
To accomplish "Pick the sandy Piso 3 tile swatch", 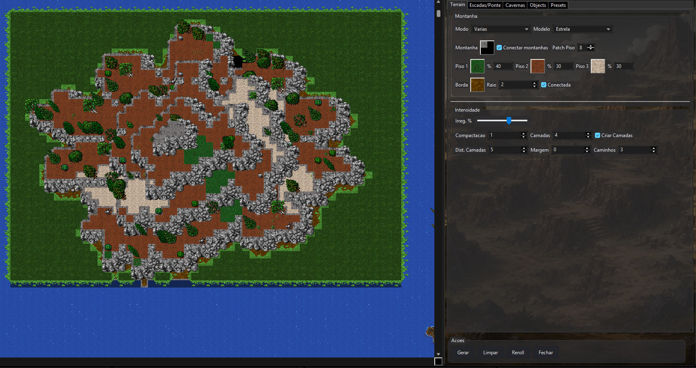I will (x=598, y=66).
